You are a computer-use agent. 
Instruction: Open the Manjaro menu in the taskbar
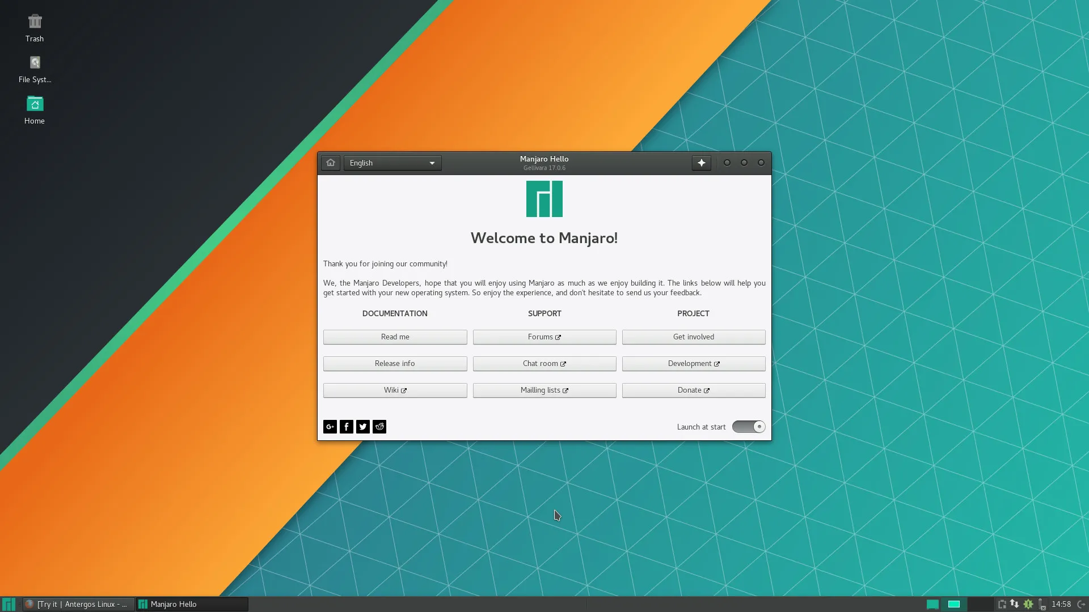[9, 604]
